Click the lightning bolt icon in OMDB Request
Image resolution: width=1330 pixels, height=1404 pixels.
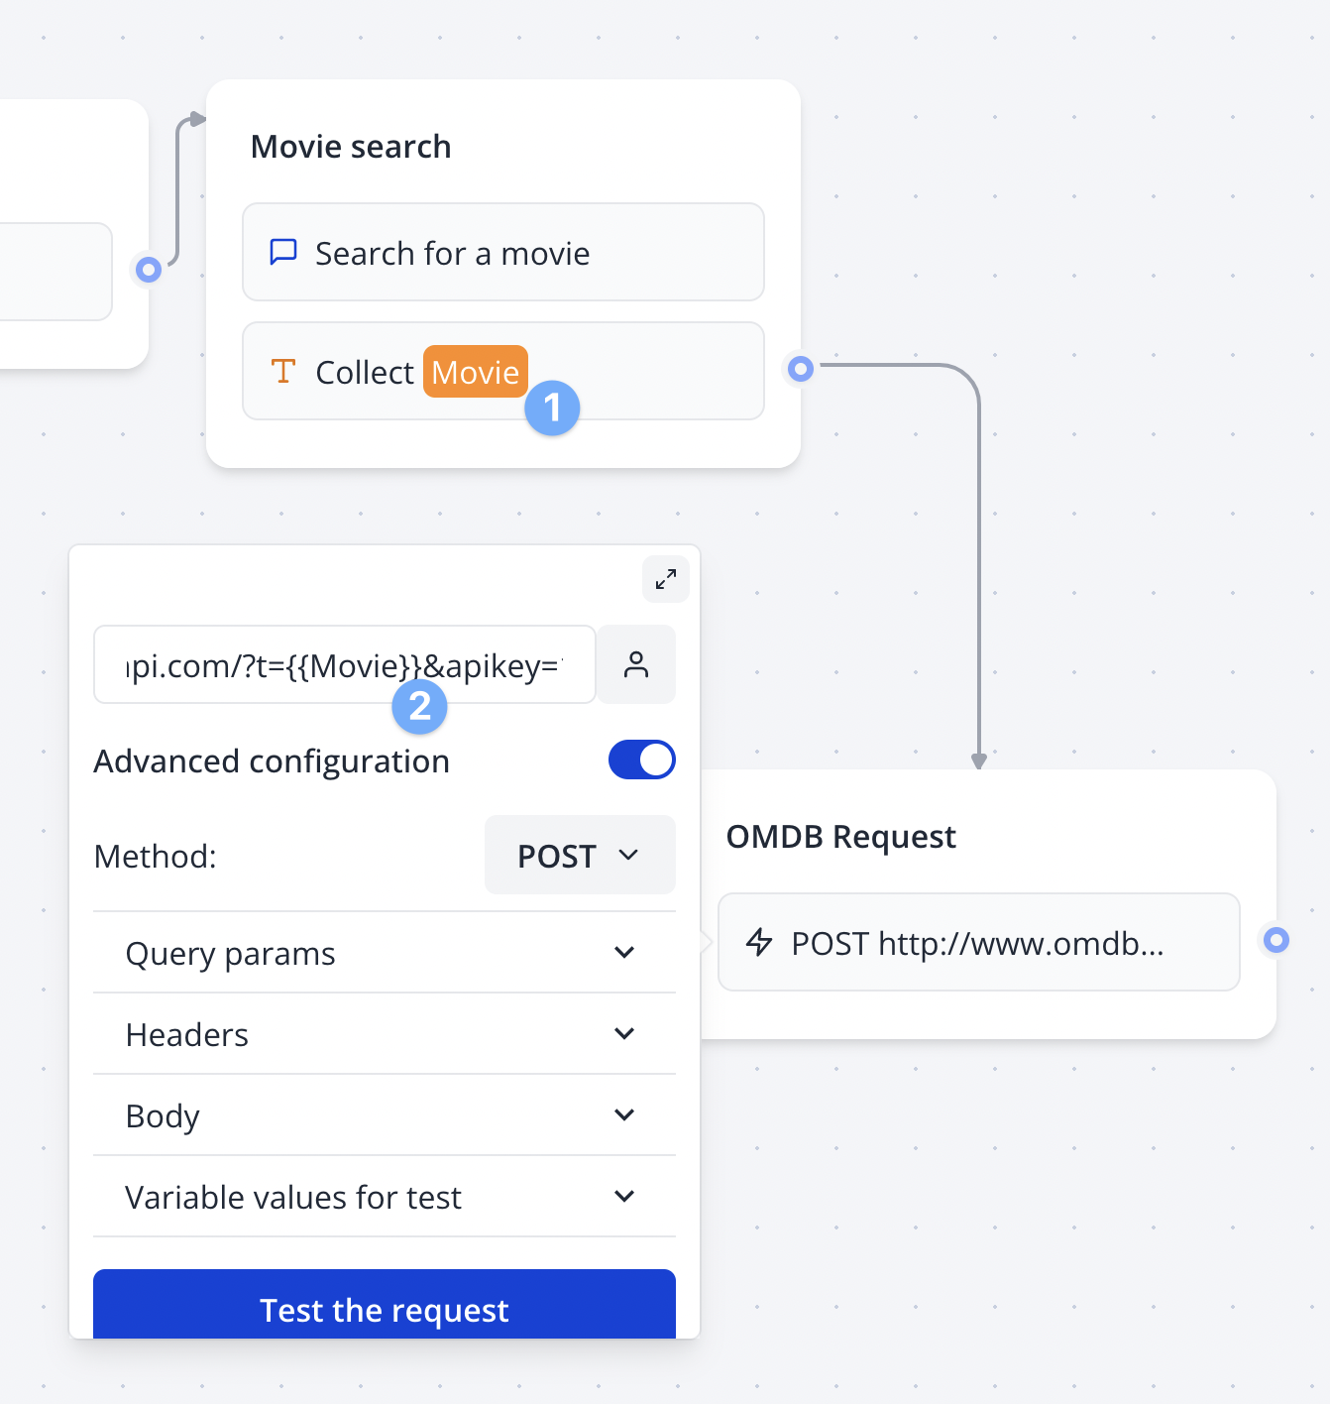(759, 942)
